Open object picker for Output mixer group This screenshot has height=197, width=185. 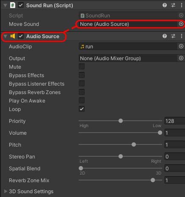[x=181, y=58]
